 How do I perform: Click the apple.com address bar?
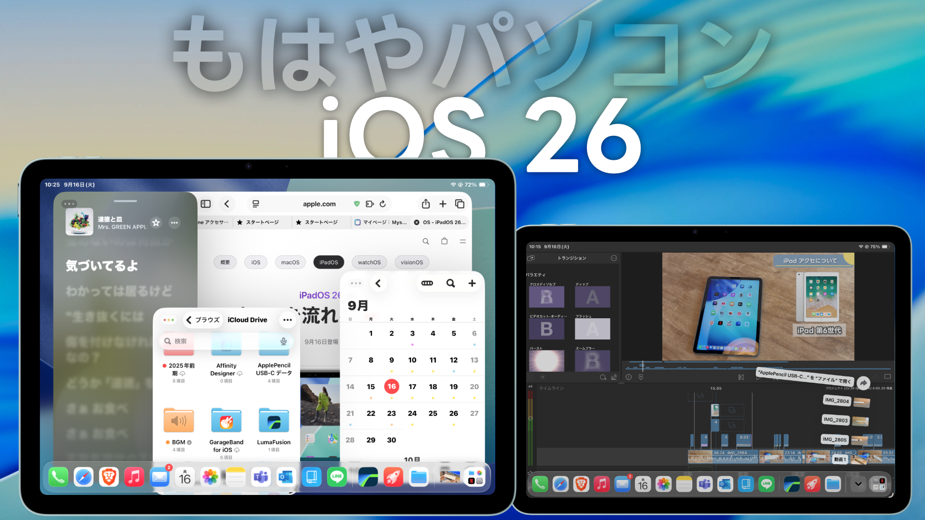[x=319, y=204]
